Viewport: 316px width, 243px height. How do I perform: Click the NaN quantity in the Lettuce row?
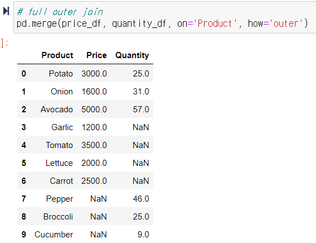(140, 163)
